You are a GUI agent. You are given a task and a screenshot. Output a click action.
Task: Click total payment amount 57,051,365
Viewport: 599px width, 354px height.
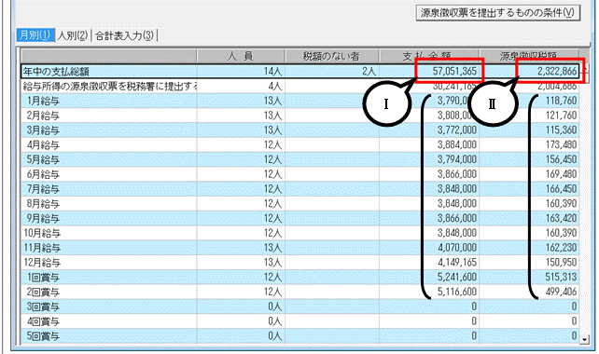tap(454, 71)
